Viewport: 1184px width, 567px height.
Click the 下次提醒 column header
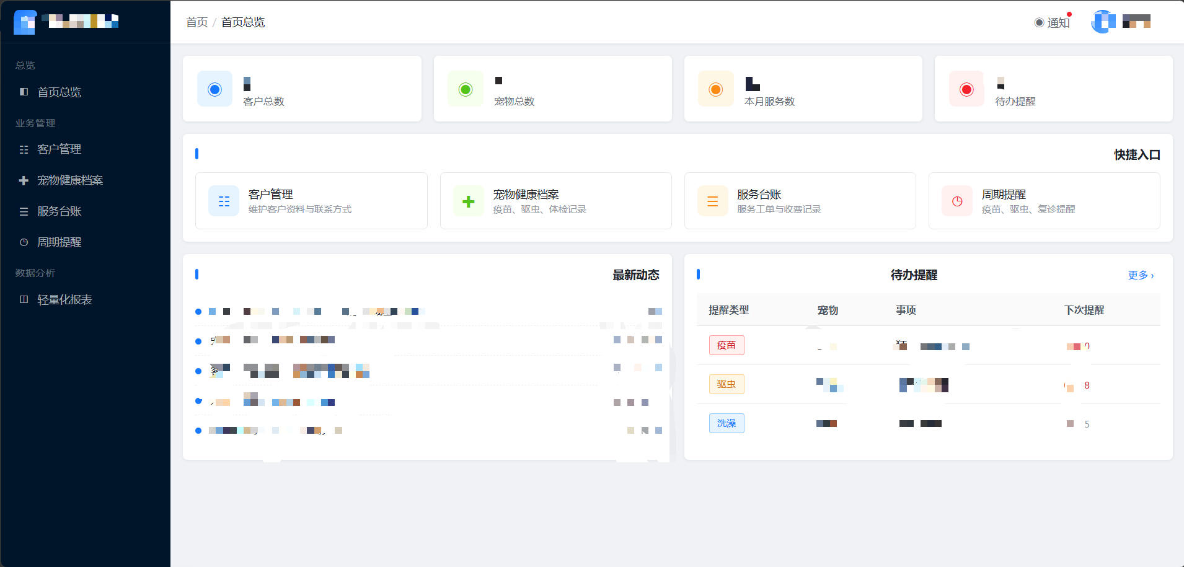pos(1084,310)
